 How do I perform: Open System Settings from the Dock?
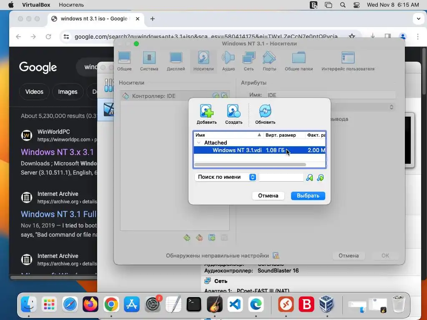tap(153, 304)
